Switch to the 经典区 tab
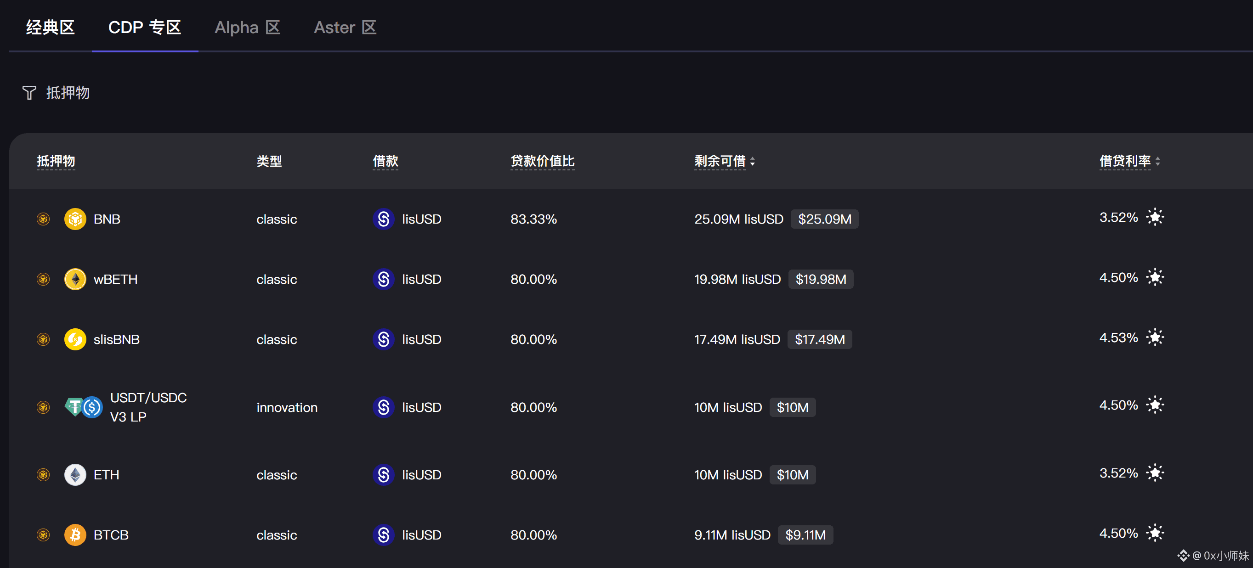Screen dimensions: 1253x568 (x=50, y=27)
